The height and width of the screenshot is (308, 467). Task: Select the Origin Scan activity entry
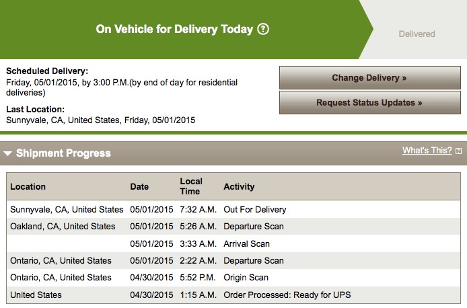pyautogui.click(x=246, y=278)
